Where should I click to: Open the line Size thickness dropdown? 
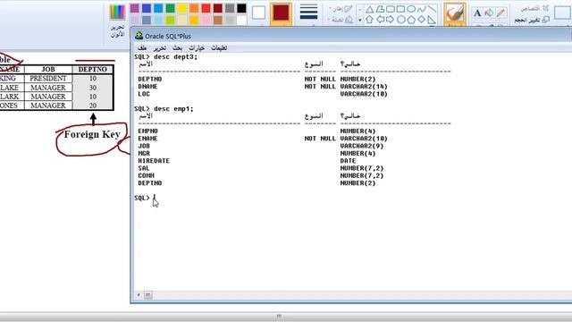click(x=308, y=13)
